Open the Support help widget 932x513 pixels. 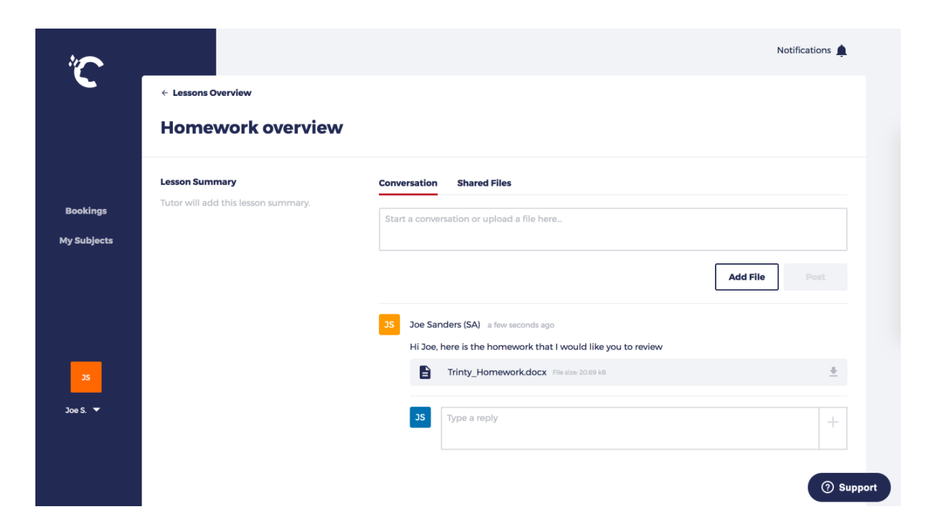pyautogui.click(x=848, y=487)
